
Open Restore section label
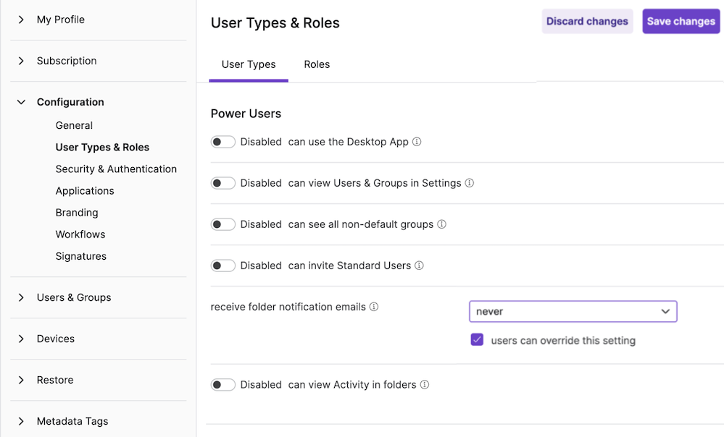pos(55,380)
